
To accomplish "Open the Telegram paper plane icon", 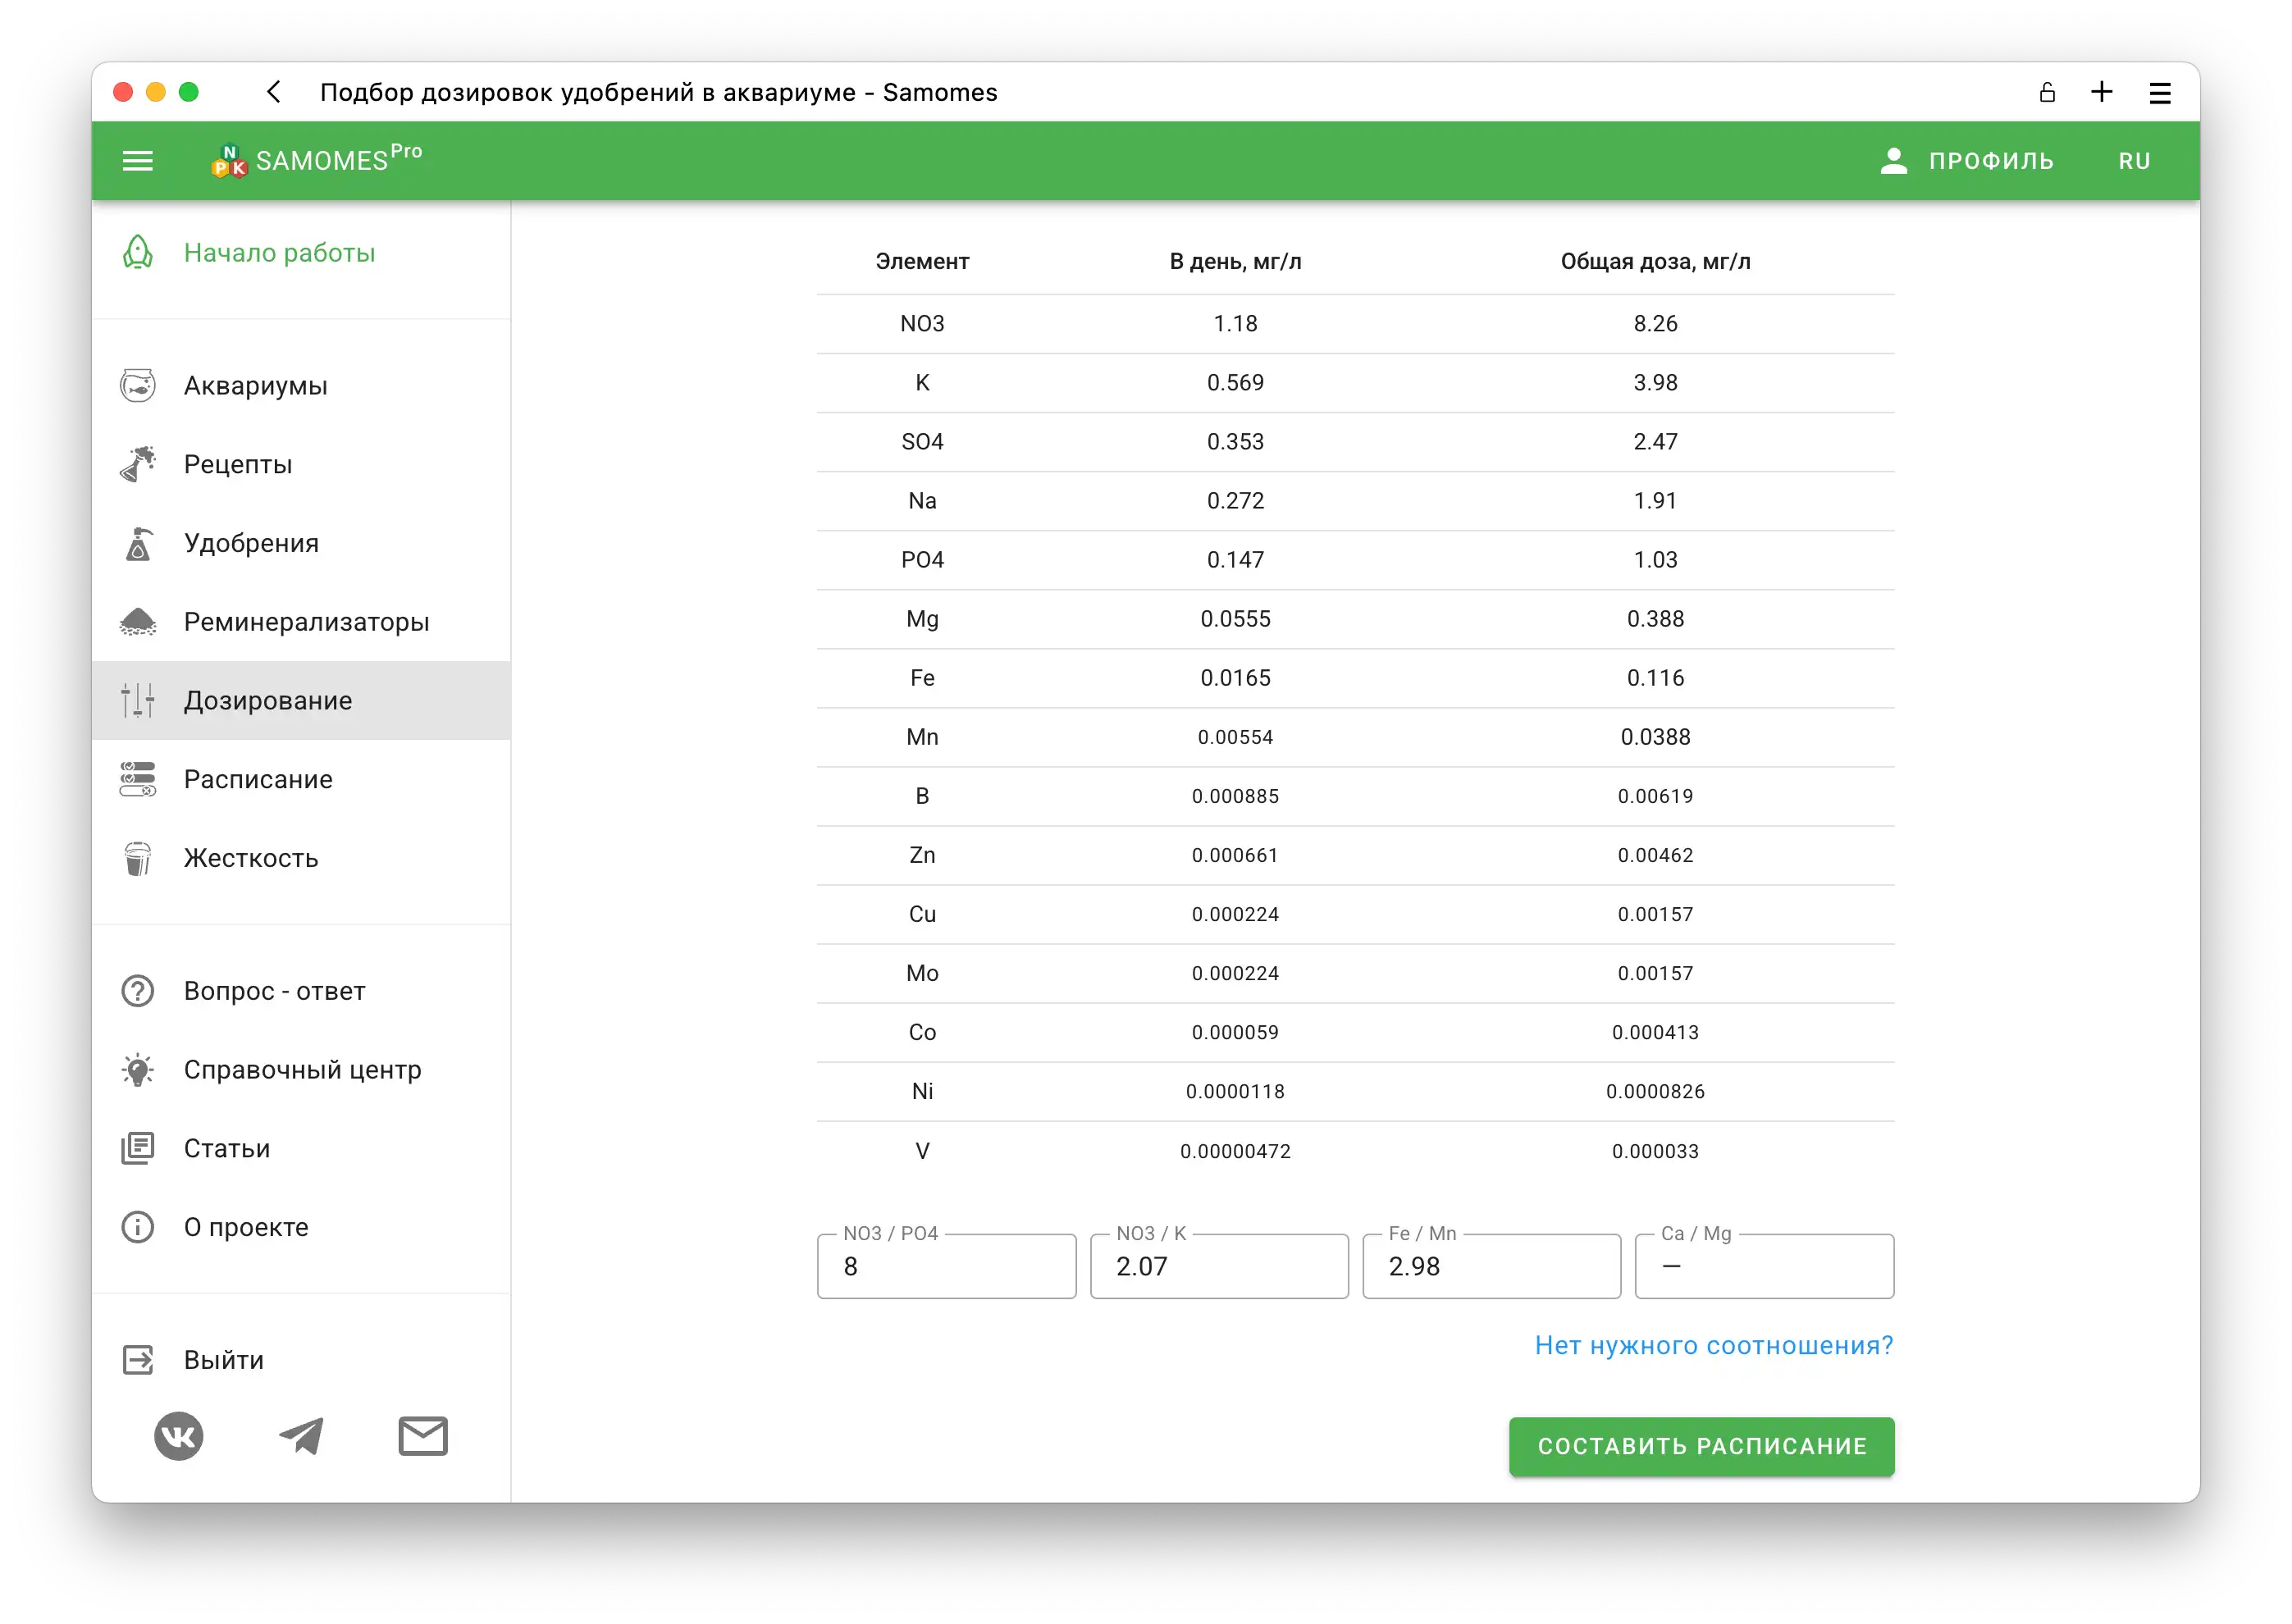I will click(x=301, y=1436).
